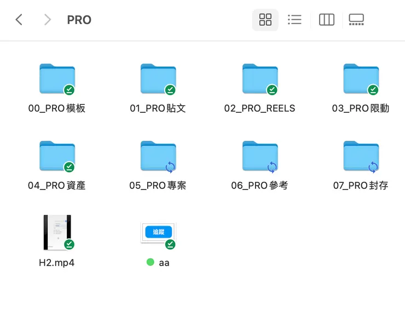
Task: Go forward with the right chevron
Action: point(47,20)
